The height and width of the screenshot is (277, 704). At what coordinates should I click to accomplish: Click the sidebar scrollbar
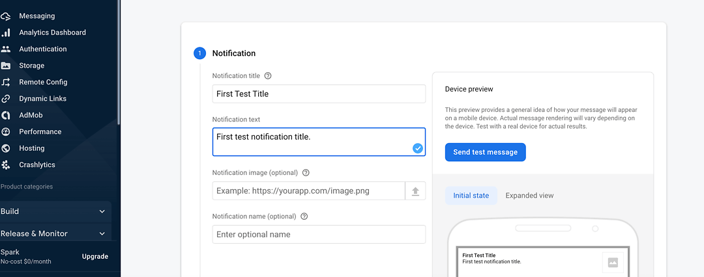click(x=119, y=63)
